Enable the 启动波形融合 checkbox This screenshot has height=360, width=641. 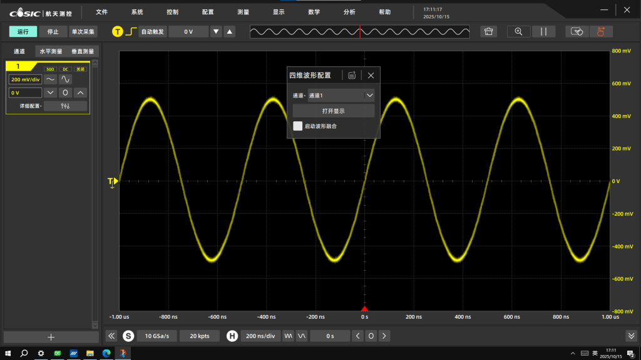pyautogui.click(x=298, y=126)
